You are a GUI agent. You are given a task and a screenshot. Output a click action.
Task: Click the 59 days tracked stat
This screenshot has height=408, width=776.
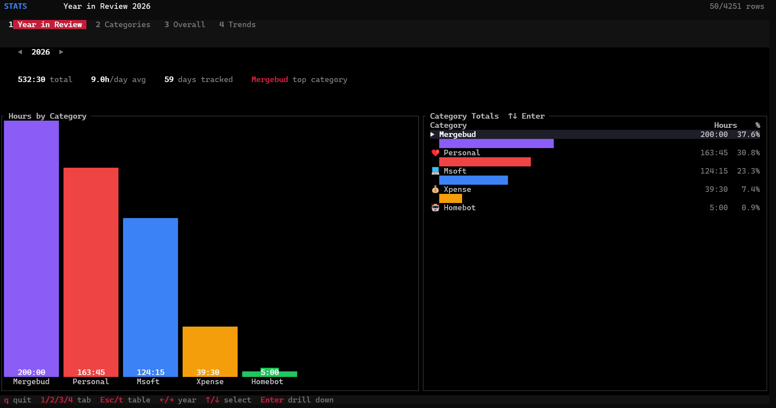coord(199,79)
